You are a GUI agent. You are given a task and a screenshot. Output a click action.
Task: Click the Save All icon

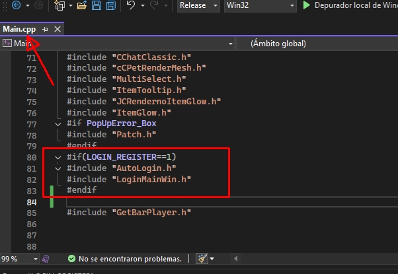[x=111, y=5]
